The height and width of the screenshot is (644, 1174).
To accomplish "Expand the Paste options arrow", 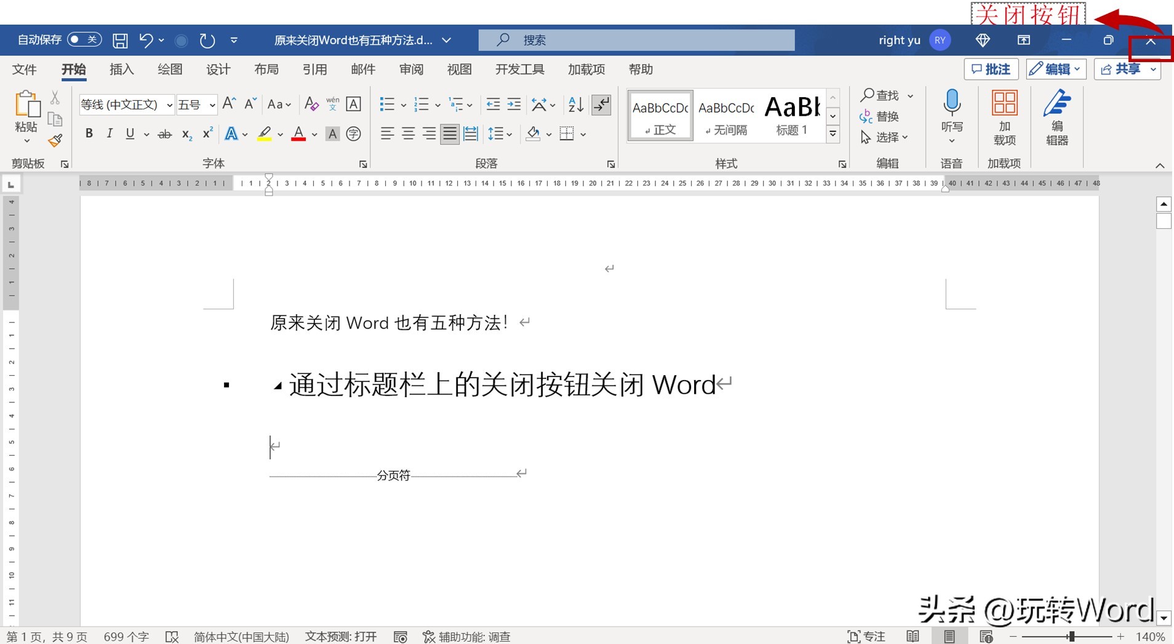I will point(26,141).
